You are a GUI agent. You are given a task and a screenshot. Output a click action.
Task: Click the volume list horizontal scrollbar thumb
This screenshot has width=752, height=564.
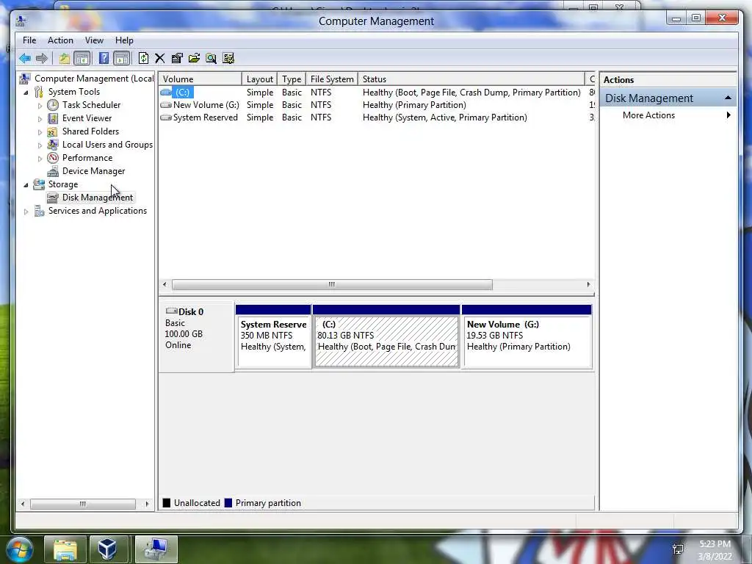[x=332, y=284]
